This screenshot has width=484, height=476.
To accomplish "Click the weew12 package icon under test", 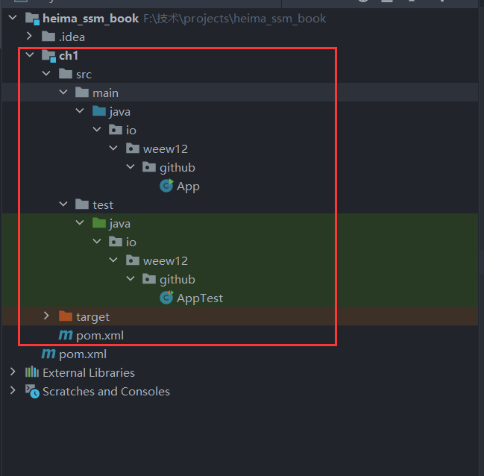I will coord(133,260).
